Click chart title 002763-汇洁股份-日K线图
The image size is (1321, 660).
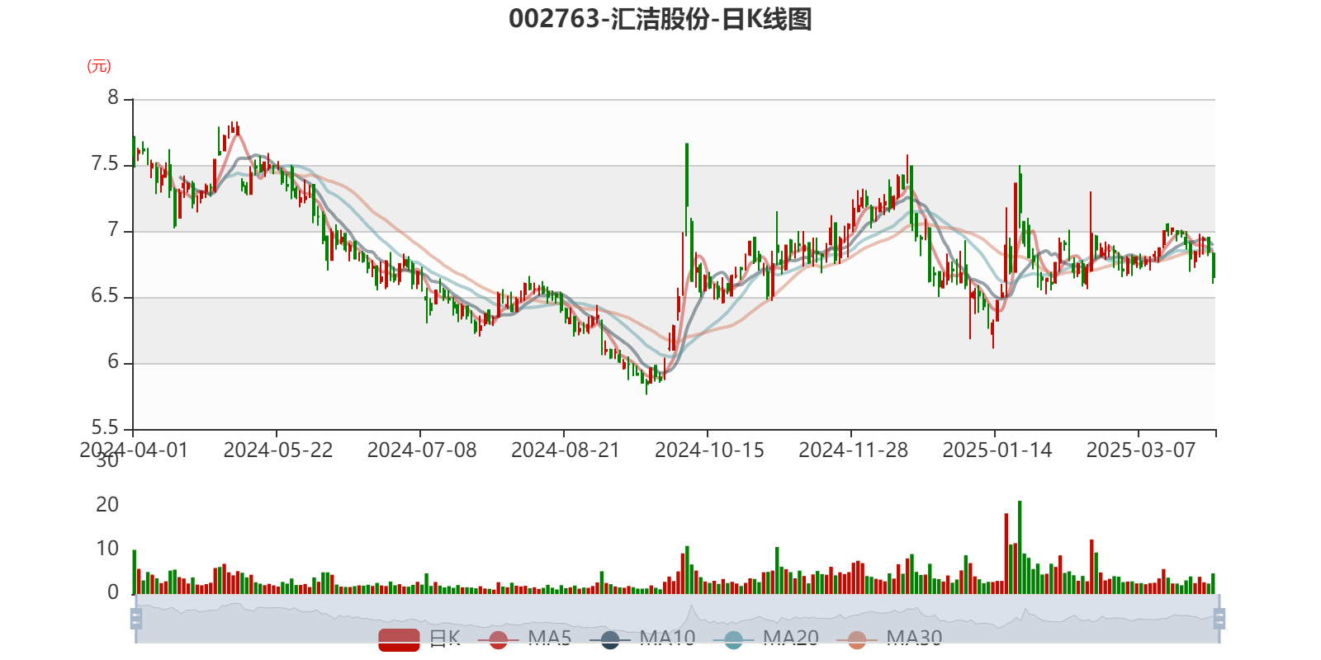tap(660, 18)
